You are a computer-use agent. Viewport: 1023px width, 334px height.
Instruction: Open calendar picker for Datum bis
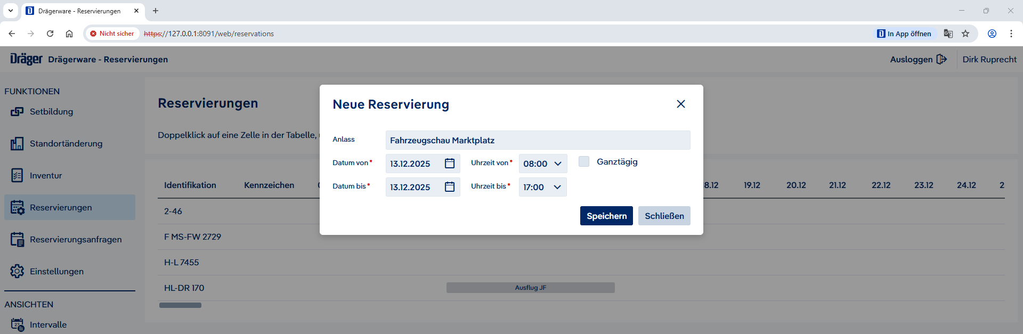click(450, 187)
